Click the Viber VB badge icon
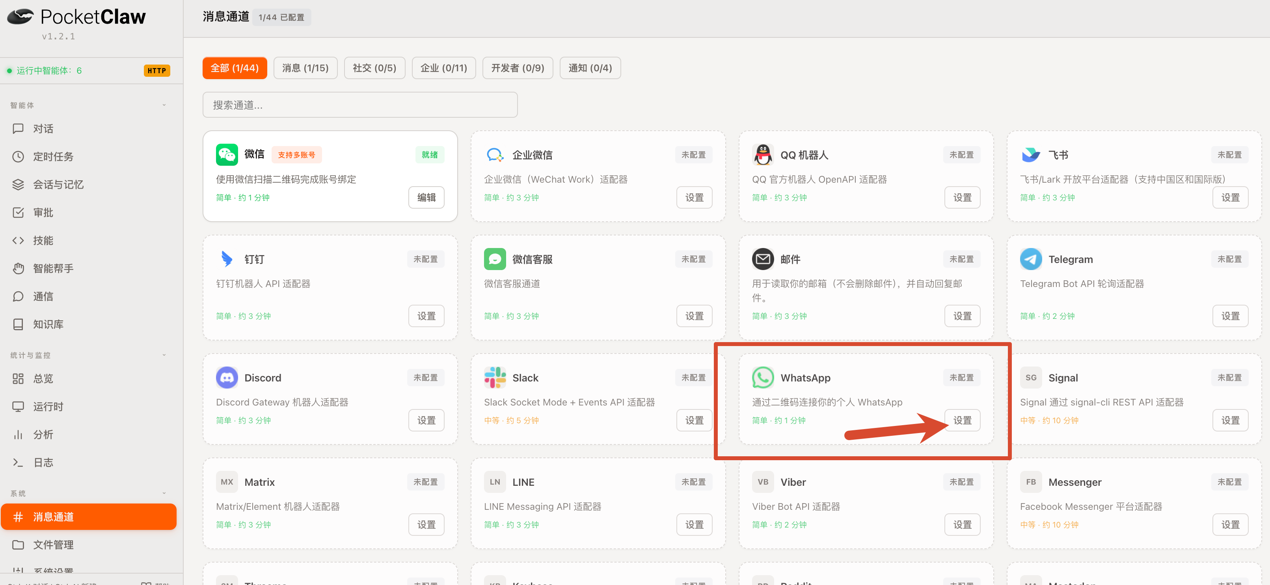Image resolution: width=1270 pixels, height=585 pixels. tap(763, 482)
